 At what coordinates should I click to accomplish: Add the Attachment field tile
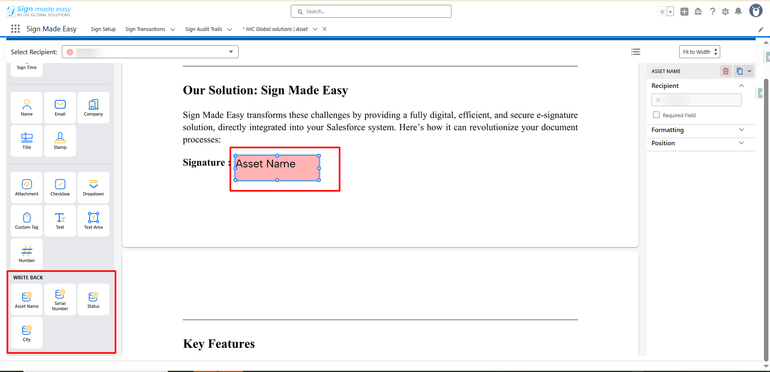point(27,187)
